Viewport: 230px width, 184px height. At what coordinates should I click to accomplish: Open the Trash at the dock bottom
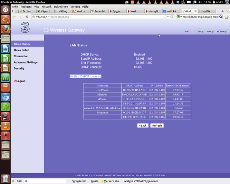6,178
